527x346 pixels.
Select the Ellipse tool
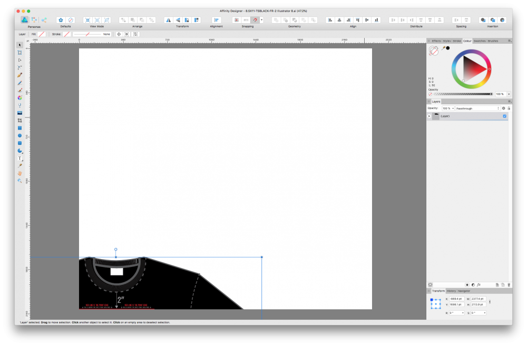[x=19, y=135]
